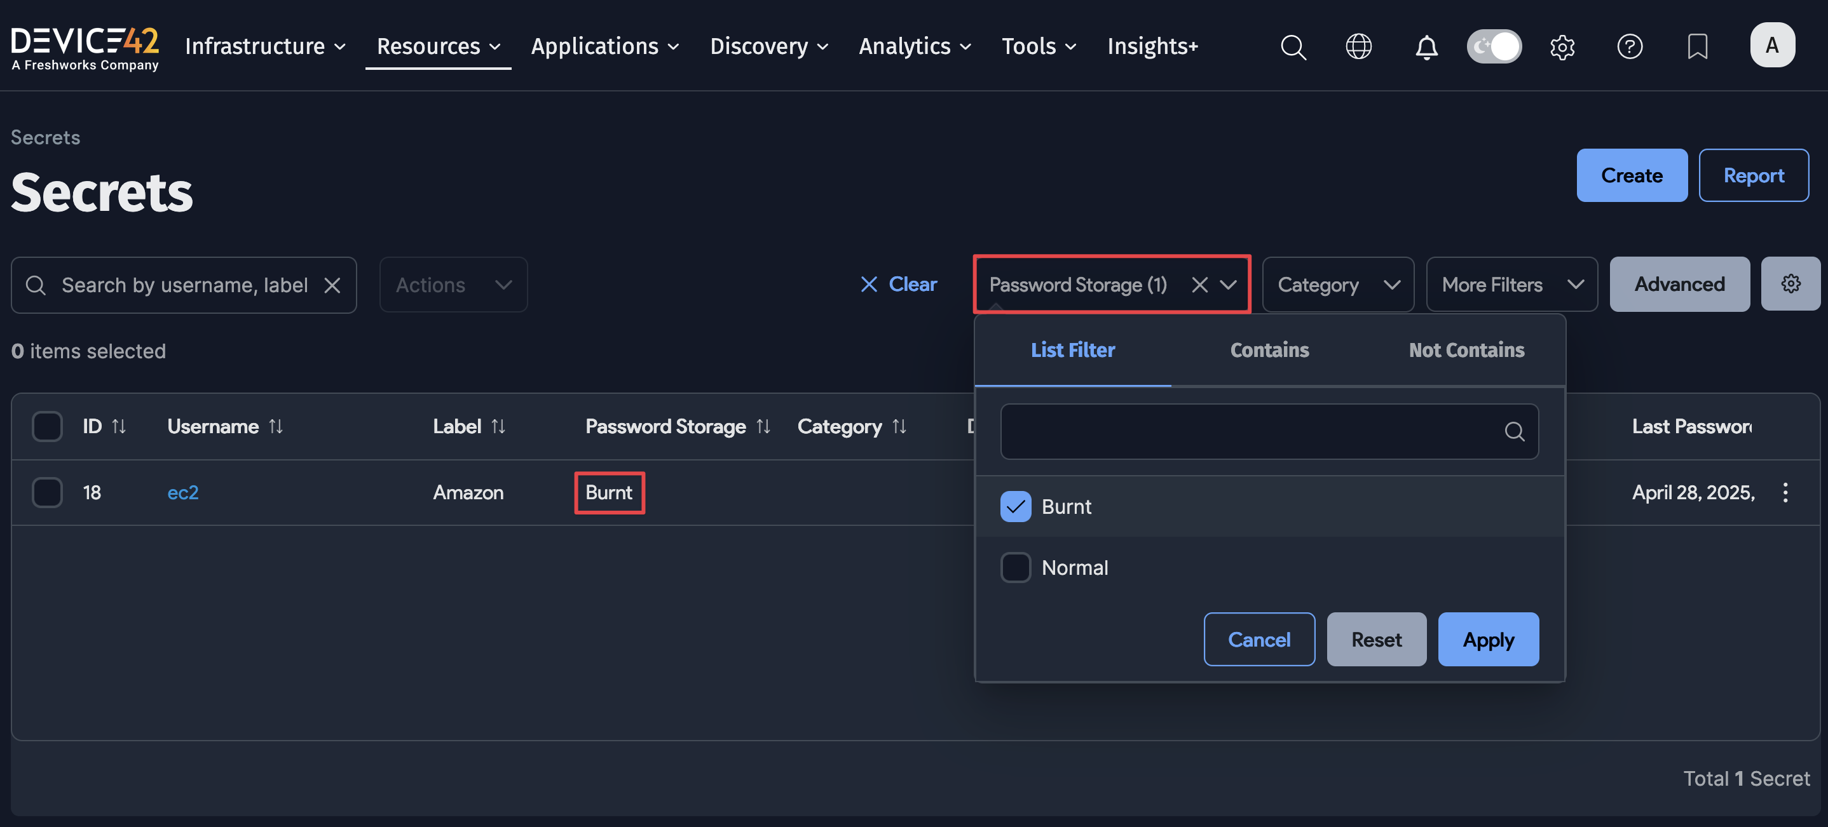1828x827 pixels.
Task: Switch to the Contains tab
Action: (1269, 350)
